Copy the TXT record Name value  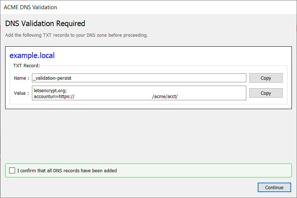pyautogui.click(x=266, y=78)
